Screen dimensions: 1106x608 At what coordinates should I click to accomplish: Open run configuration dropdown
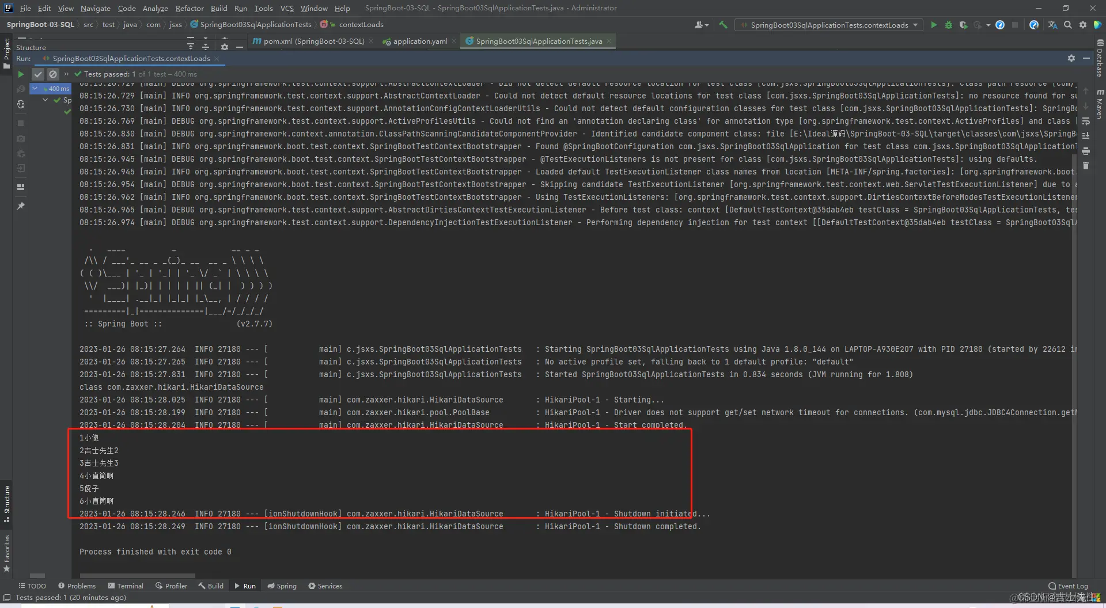click(828, 25)
